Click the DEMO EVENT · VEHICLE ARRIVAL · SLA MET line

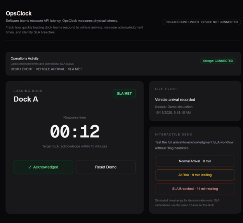[46, 69]
